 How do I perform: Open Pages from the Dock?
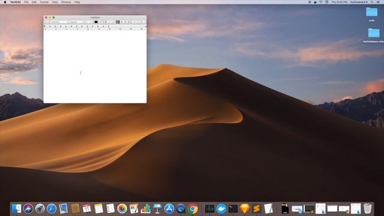pyautogui.click(x=134, y=209)
